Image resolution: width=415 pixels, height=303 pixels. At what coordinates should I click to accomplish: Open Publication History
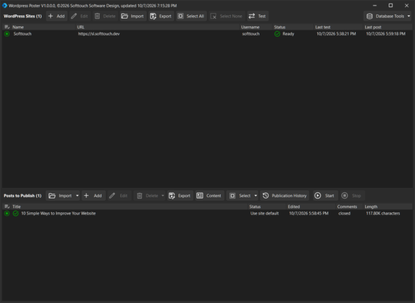tap(284, 196)
